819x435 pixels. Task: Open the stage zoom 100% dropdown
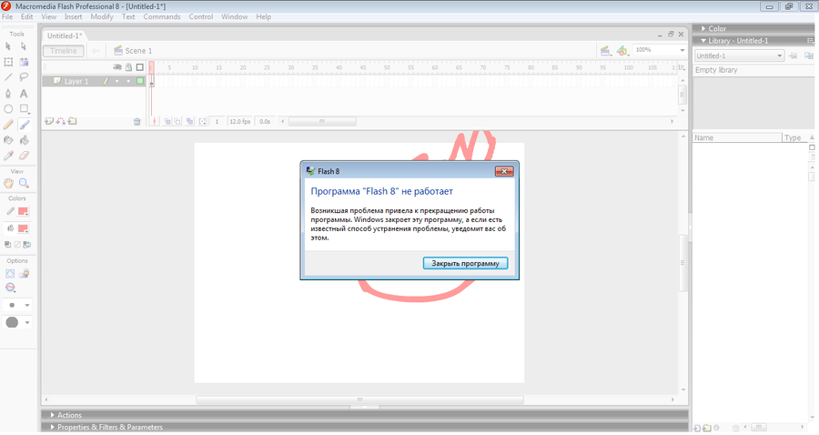coord(682,50)
